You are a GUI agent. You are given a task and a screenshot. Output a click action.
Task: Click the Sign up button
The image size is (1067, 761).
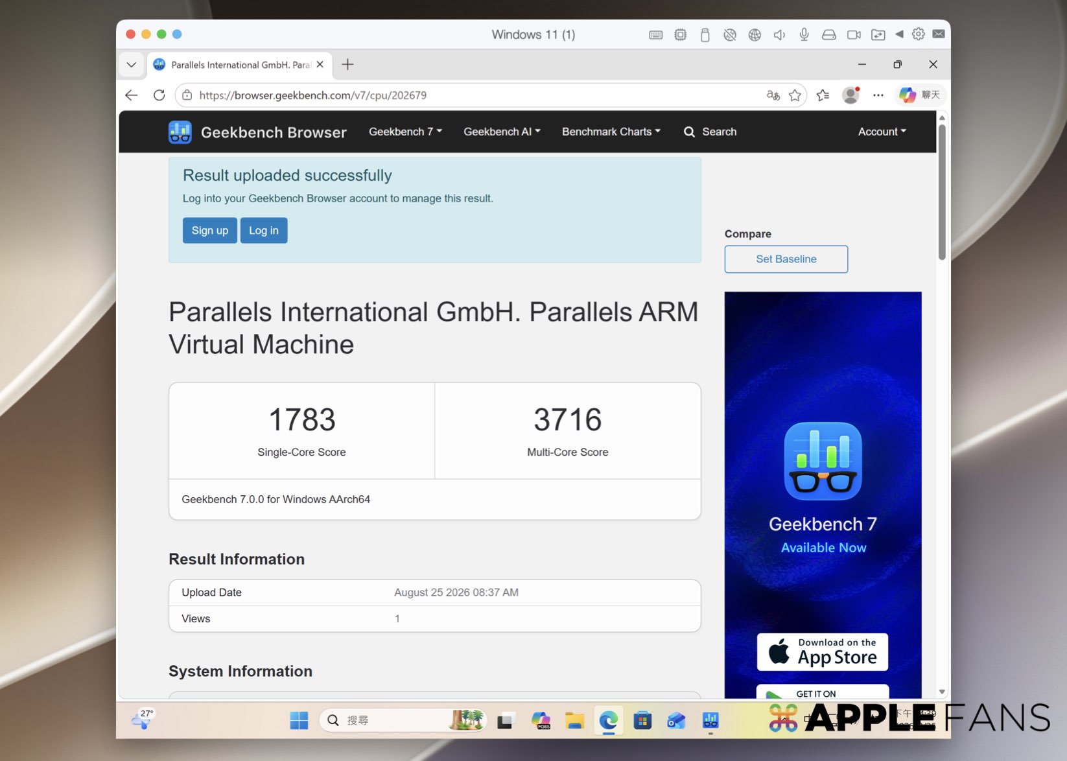pos(210,231)
